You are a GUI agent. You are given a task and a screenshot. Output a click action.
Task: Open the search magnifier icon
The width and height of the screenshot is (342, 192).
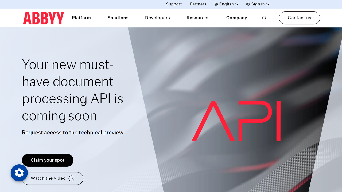point(264,18)
